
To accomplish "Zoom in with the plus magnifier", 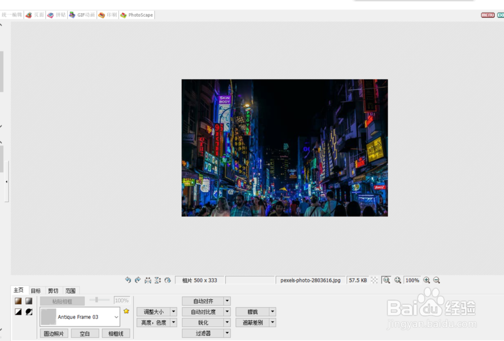I will coord(426,280).
